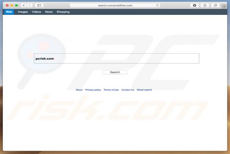
Task: Go back using Safari's back arrow
Action: tap(24, 5)
